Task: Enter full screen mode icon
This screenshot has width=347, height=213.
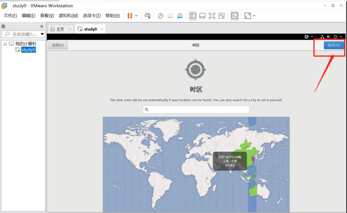Action: point(212,16)
